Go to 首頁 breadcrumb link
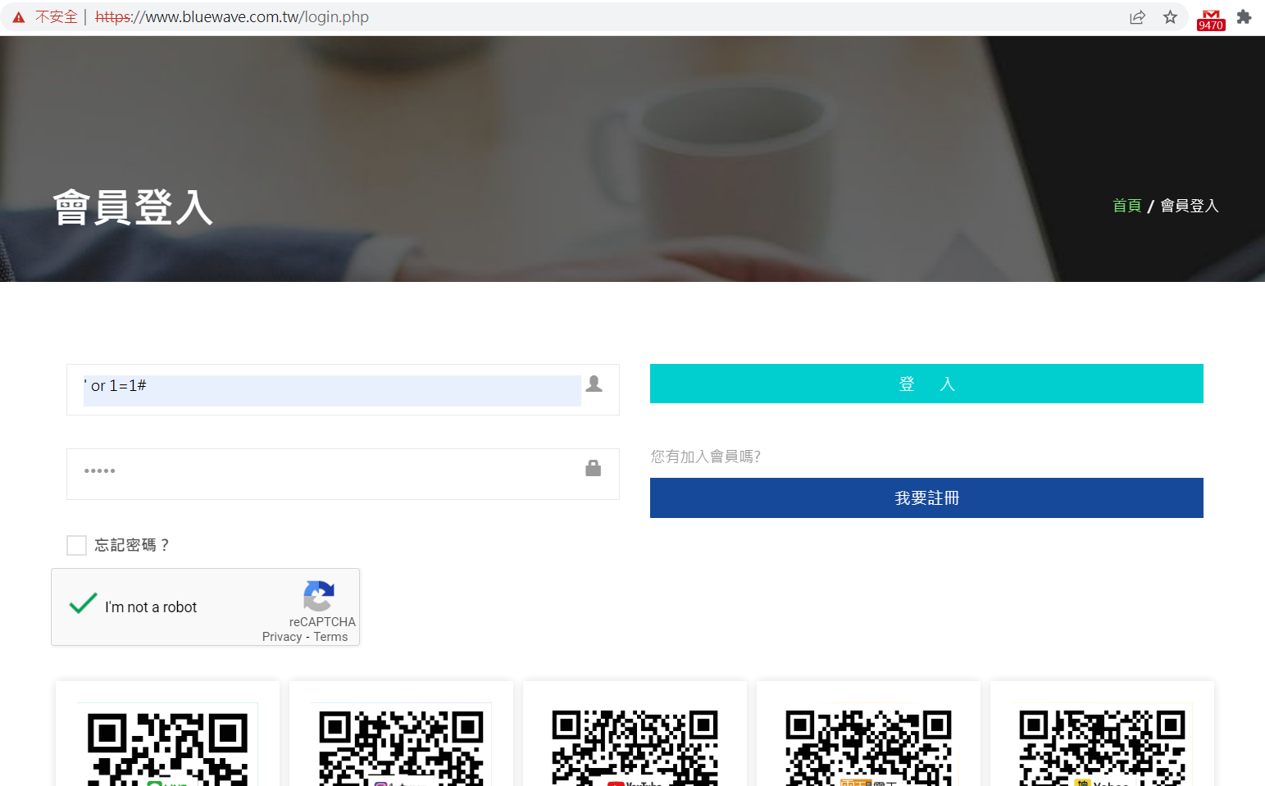Image resolution: width=1265 pixels, height=786 pixels. coord(1126,206)
